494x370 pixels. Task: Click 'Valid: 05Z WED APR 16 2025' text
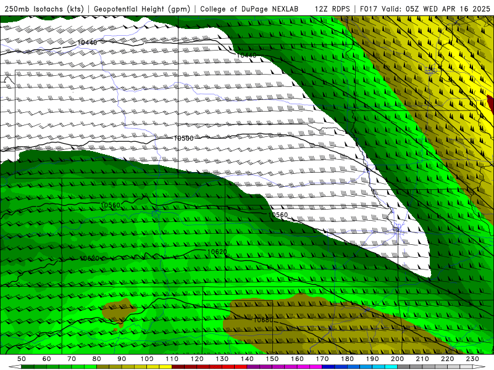(x=436, y=9)
